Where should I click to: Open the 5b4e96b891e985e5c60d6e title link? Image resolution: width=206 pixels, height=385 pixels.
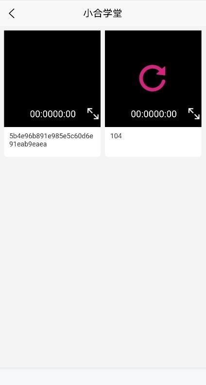click(x=51, y=136)
